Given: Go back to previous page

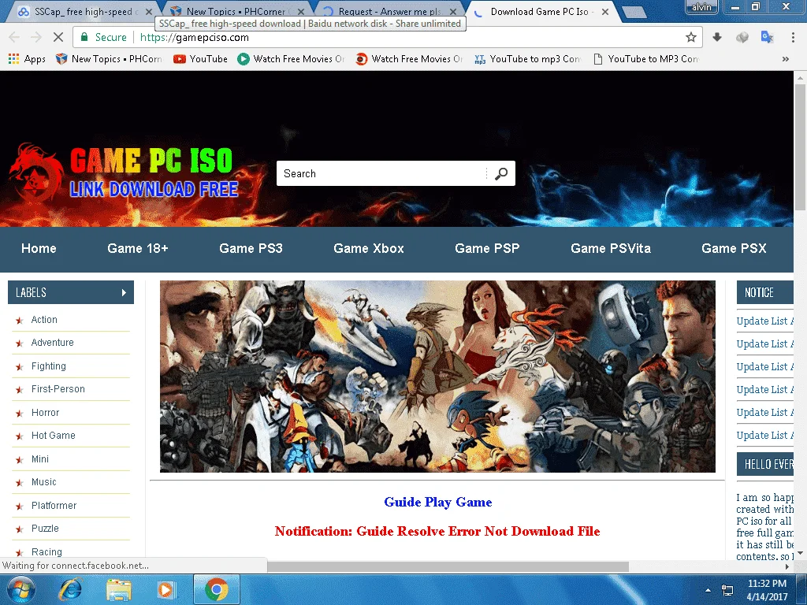Looking at the screenshot, I should coord(14,37).
